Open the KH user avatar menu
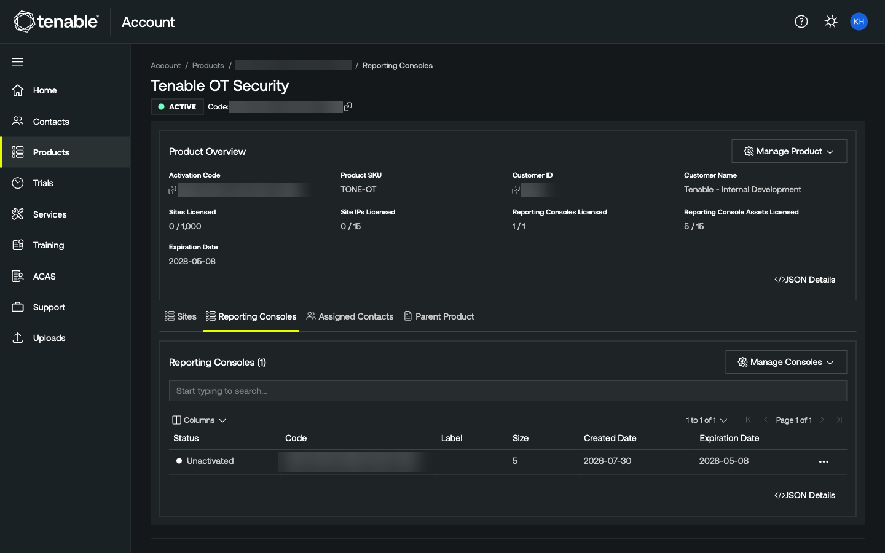The image size is (885, 553). pos(859,22)
